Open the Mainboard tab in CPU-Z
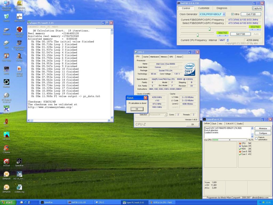Viewport: 273px width, 205px height. point(154,57)
